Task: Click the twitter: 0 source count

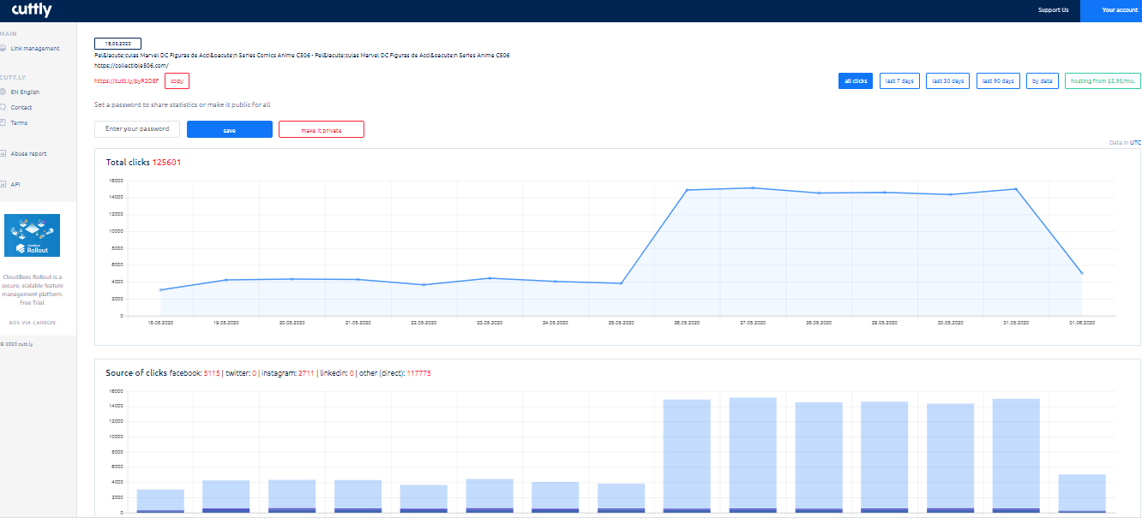Action: point(240,373)
